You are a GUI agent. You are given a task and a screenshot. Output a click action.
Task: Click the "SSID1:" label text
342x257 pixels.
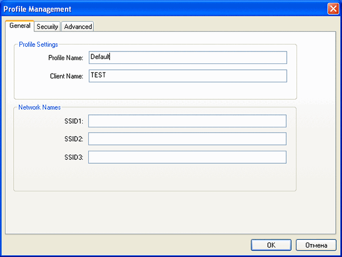tap(74, 121)
